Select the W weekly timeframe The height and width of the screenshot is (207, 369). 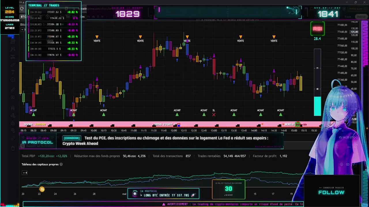pyautogui.click(x=102, y=17)
